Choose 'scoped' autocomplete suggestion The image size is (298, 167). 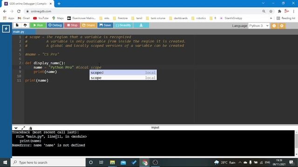pyautogui.click(x=123, y=72)
